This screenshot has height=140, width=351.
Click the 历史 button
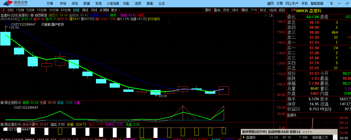(226, 10)
